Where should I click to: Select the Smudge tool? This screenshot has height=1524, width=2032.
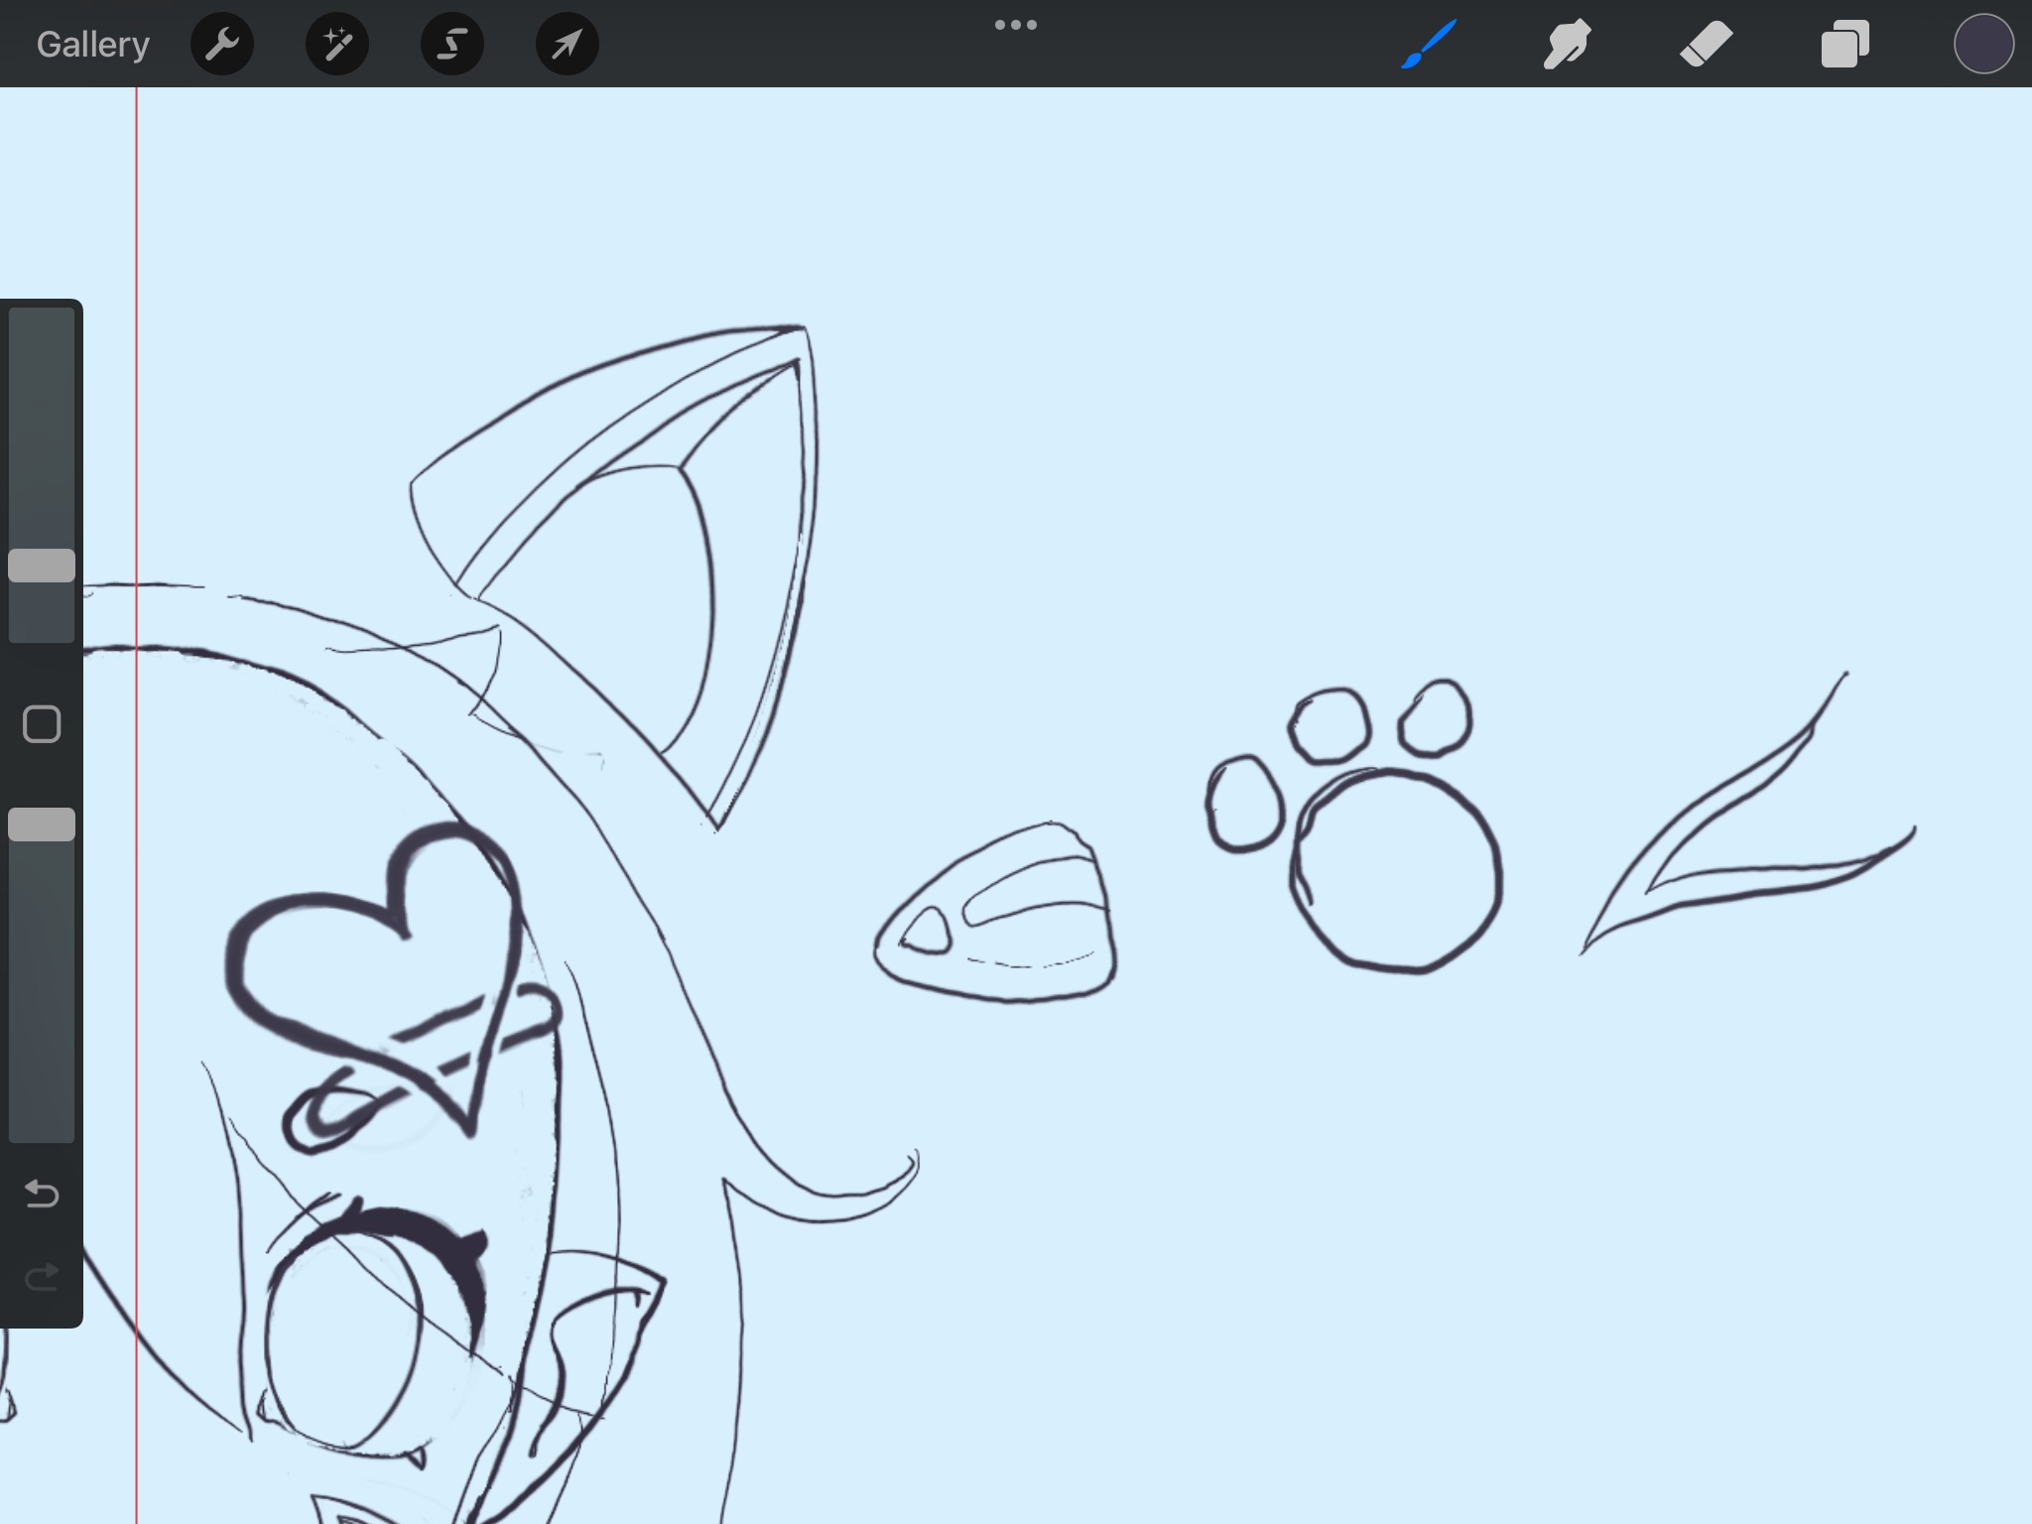pyautogui.click(x=1568, y=45)
